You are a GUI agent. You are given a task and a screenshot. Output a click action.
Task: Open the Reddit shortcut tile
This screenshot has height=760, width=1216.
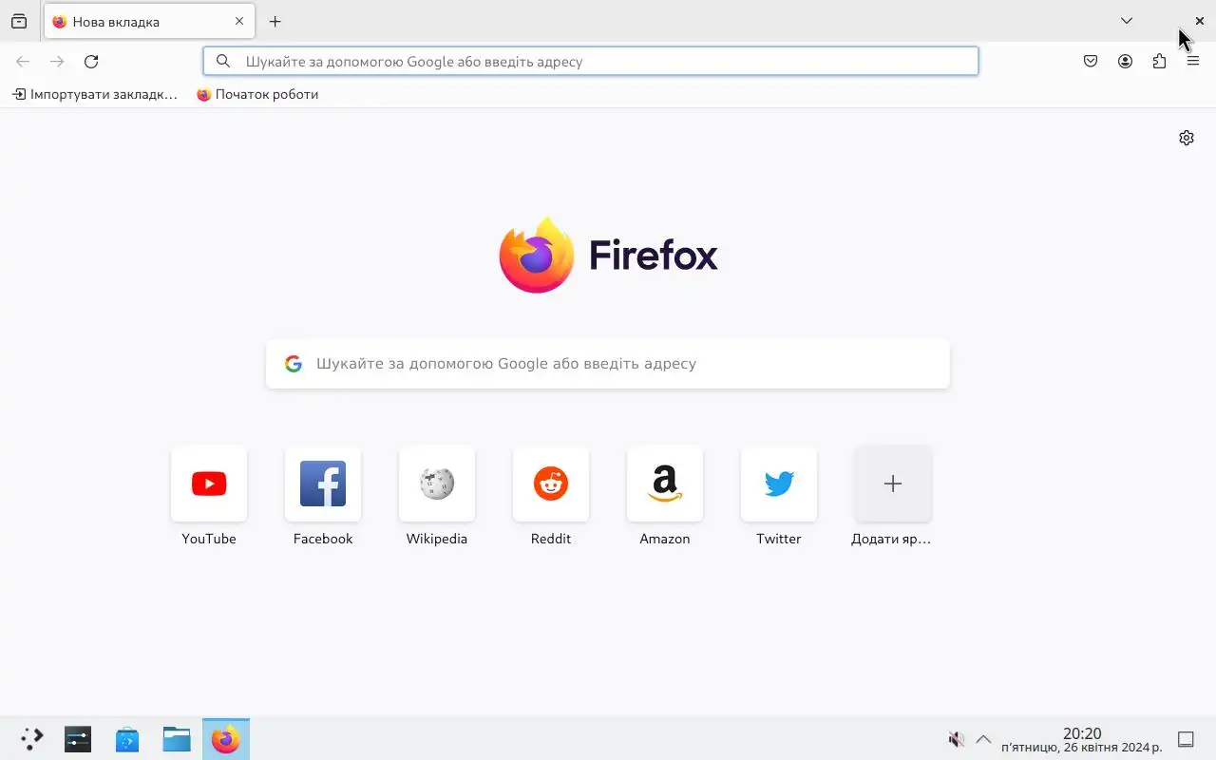551,484
